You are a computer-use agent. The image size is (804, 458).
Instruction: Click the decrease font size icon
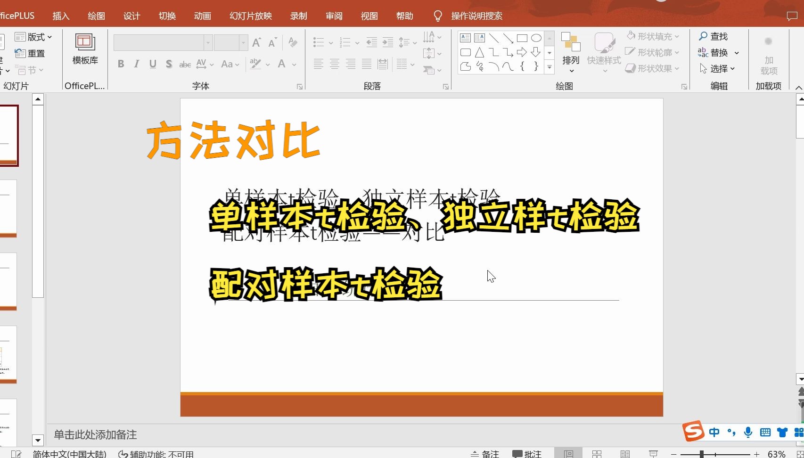pyautogui.click(x=272, y=43)
